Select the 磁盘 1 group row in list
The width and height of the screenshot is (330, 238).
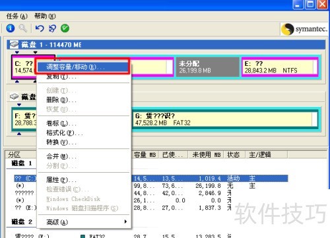[22, 164]
